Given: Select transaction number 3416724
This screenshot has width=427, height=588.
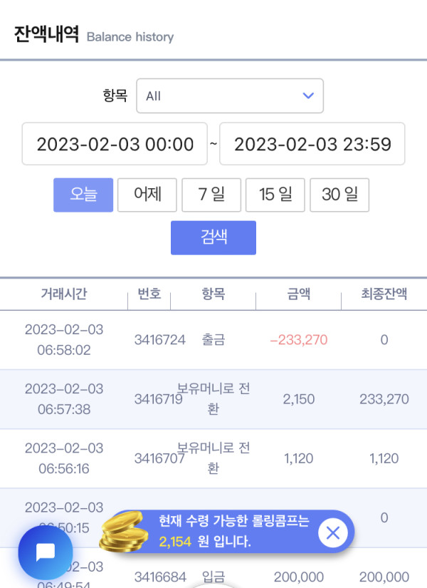Looking at the screenshot, I should coord(160,340).
